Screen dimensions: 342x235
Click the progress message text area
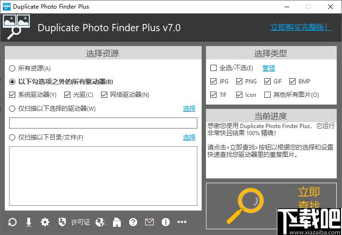[x=271, y=150]
